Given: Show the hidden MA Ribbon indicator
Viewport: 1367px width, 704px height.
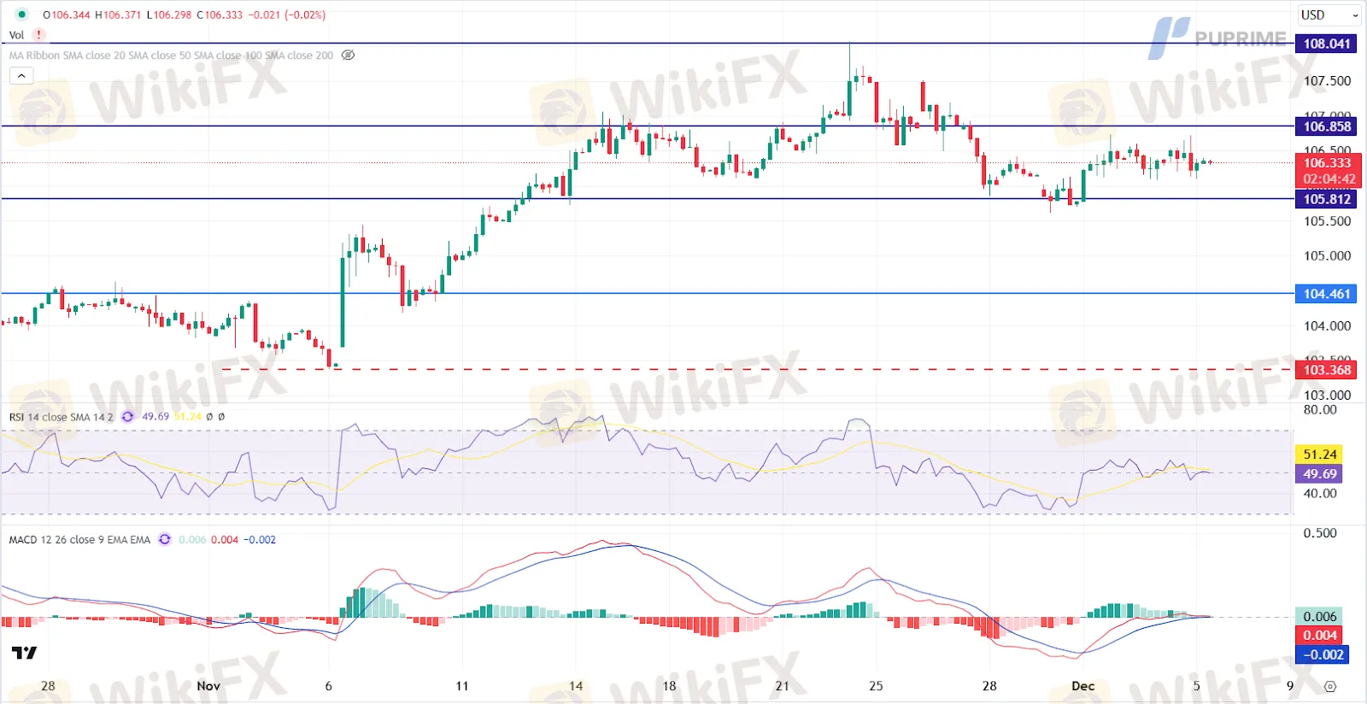Looking at the screenshot, I should tap(348, 56).
